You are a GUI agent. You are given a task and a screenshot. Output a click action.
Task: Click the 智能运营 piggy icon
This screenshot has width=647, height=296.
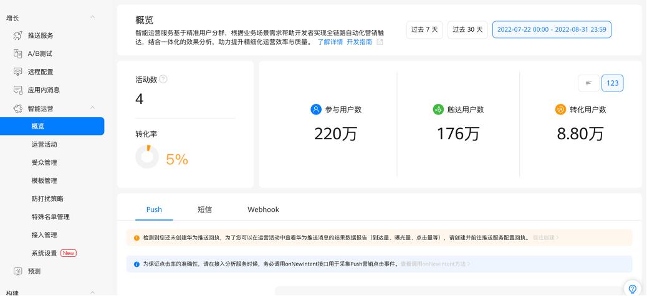[x=17, y=109]
